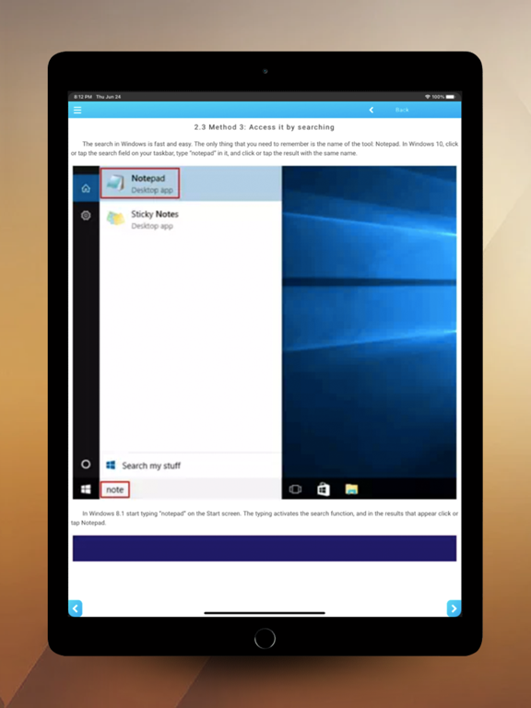Open the Notepad desktop app result
Image resolution: width=531 pixels, height=708 pixels.
coord(191,183)
